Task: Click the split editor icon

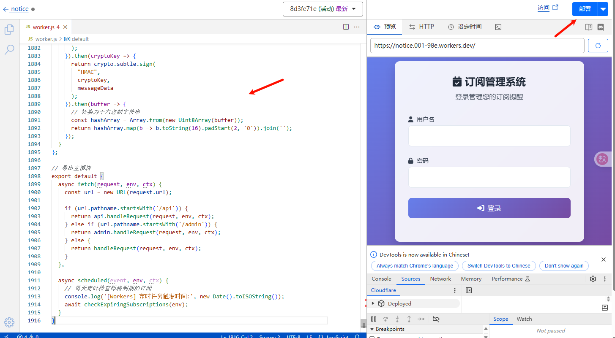Action: pos(346,27)
